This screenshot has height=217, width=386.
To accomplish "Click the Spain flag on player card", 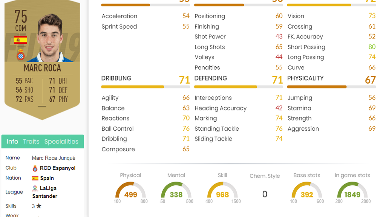I will click(20, 40).
